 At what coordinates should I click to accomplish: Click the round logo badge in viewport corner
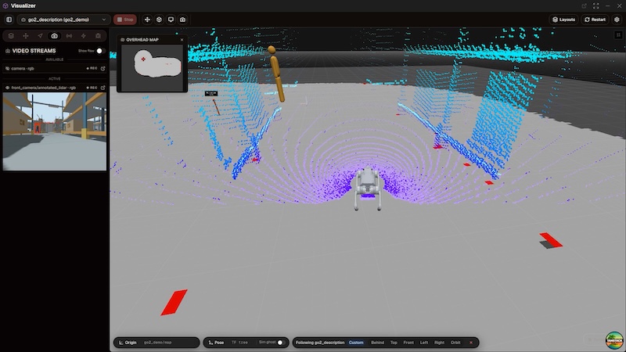[614, 341]
